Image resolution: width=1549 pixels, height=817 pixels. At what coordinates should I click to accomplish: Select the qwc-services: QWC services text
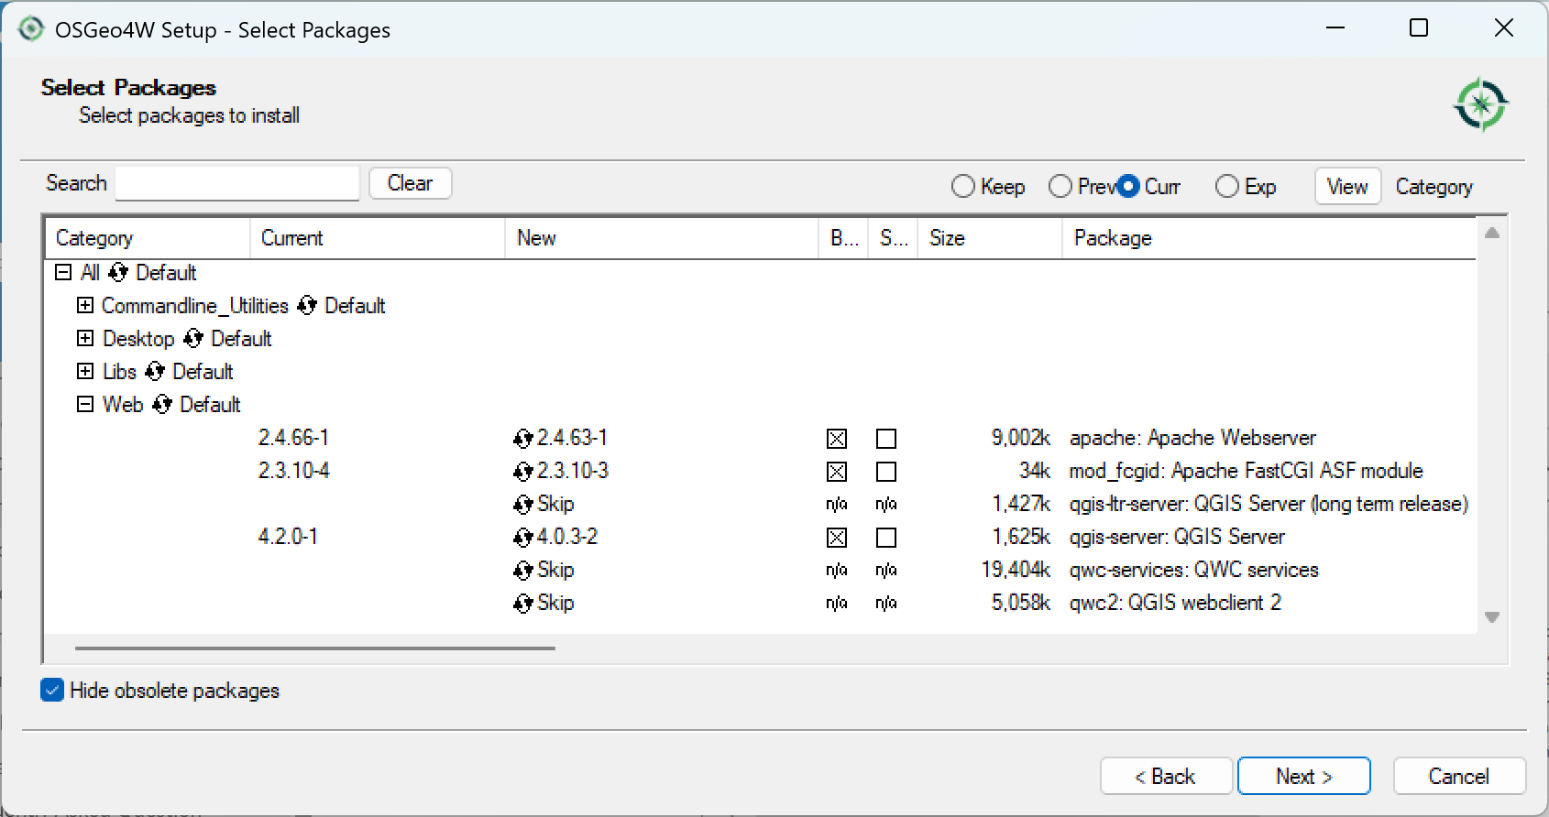(1194, 570)
